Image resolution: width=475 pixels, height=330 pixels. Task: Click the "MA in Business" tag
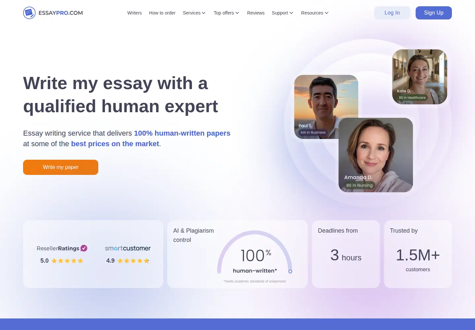(313, 132)
